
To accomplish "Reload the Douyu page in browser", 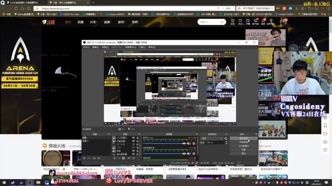I will click(x=16, y=8).
